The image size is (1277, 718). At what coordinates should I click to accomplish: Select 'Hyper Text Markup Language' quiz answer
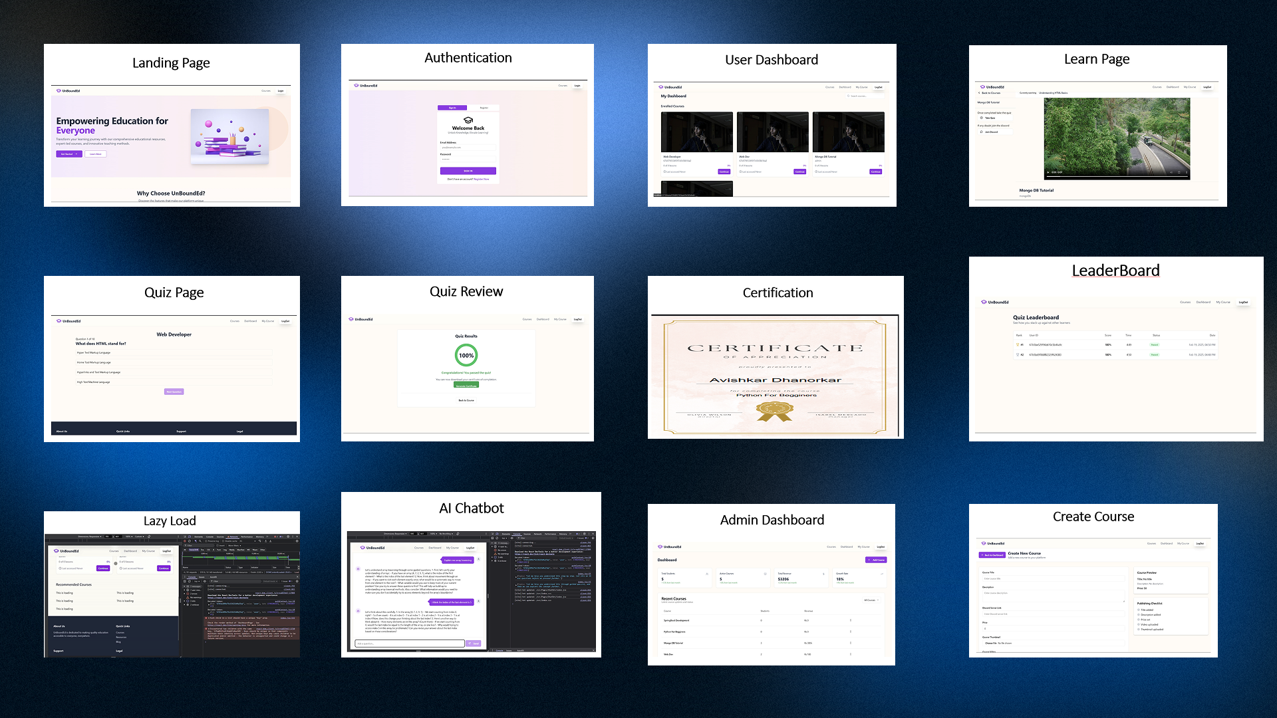(x=94, y=352)
